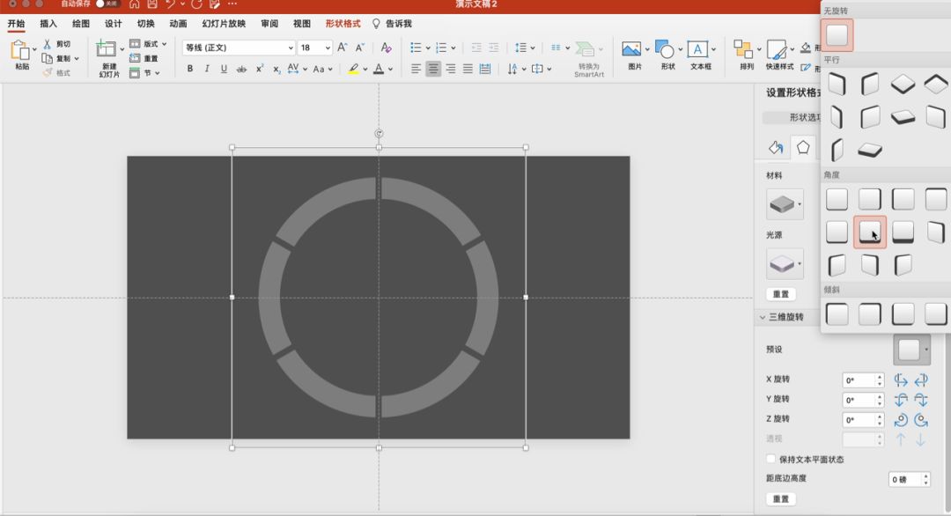Image resolution: width=951 pixels, height=516 pixels.
Task: Select the Fill & Line paint bucket icon
Action: click(x=776, y=147)
